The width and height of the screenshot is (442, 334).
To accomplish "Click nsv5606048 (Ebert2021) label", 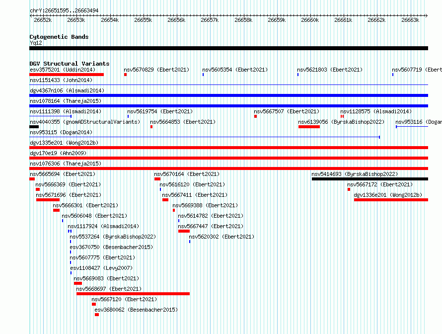I will [94, 216].
